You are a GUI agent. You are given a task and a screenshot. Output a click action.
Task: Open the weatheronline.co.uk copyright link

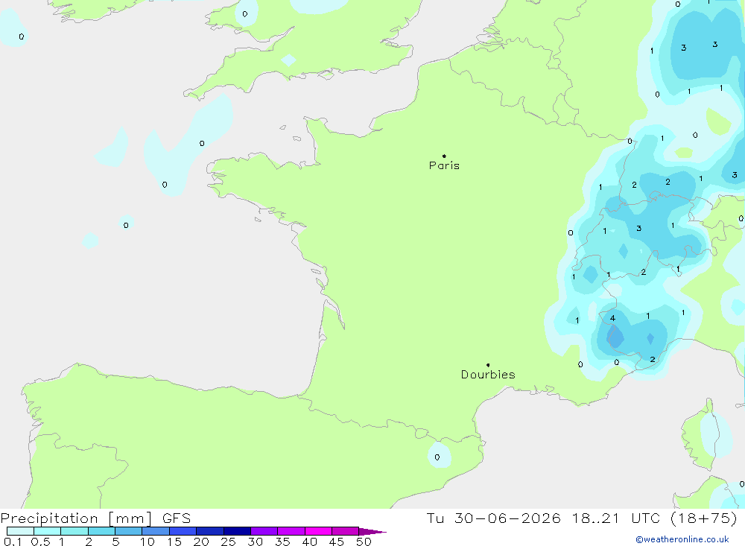682,539
